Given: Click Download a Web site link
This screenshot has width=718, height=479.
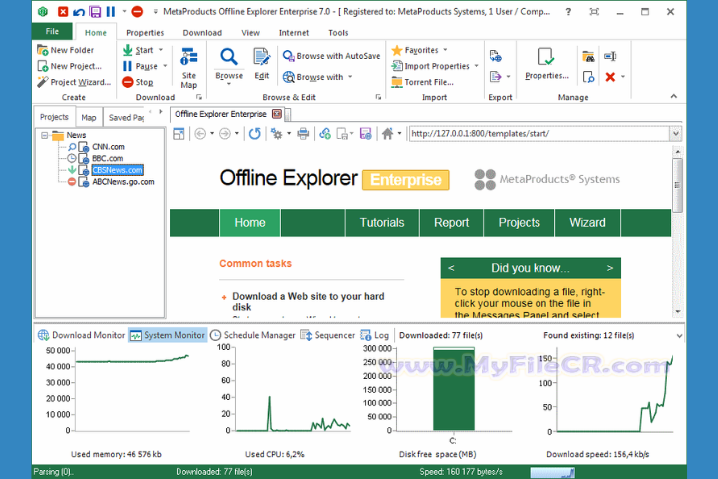Looking at the screenshot, I should click(x=308, y=302).
